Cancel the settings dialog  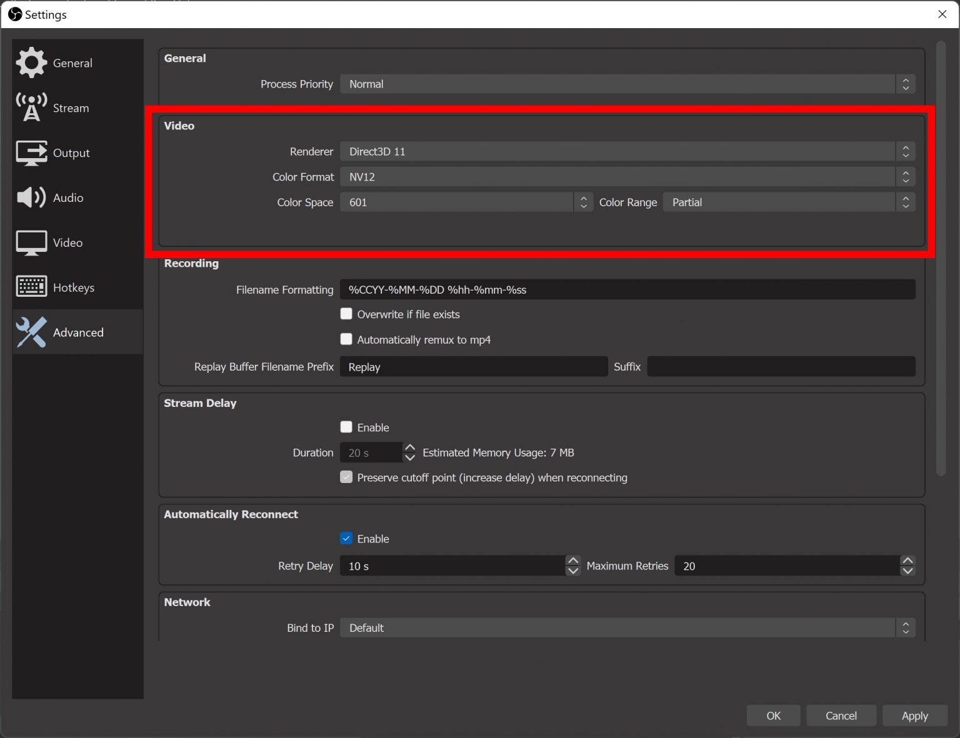(x=841, y=716)
